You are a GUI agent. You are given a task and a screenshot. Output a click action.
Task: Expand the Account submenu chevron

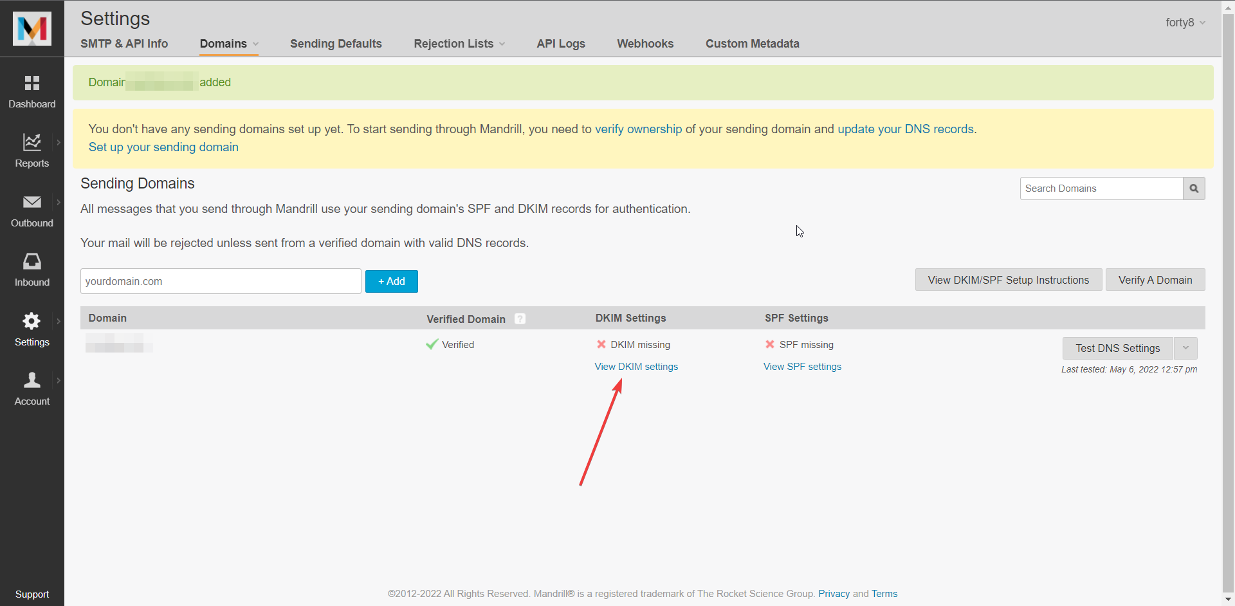pos(59,380)
